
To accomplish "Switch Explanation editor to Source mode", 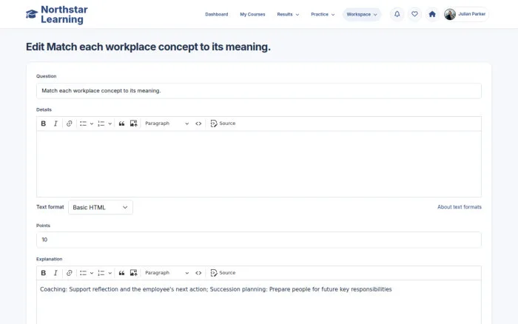I will [223, 273].
